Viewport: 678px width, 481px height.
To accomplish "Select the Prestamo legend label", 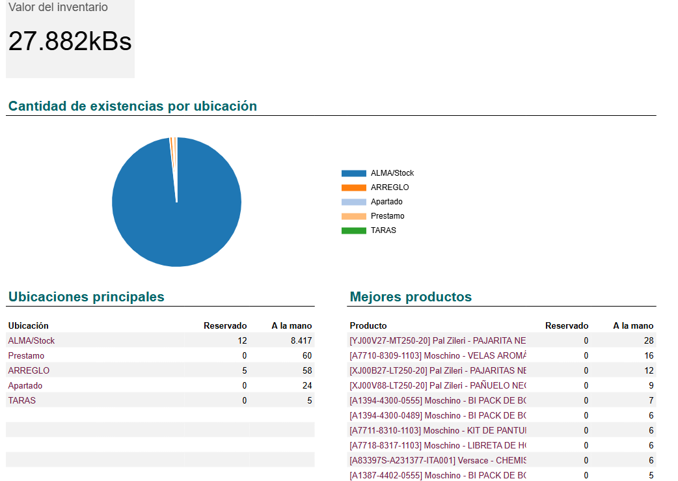I will pyautogui.click(x=387, y=216).
